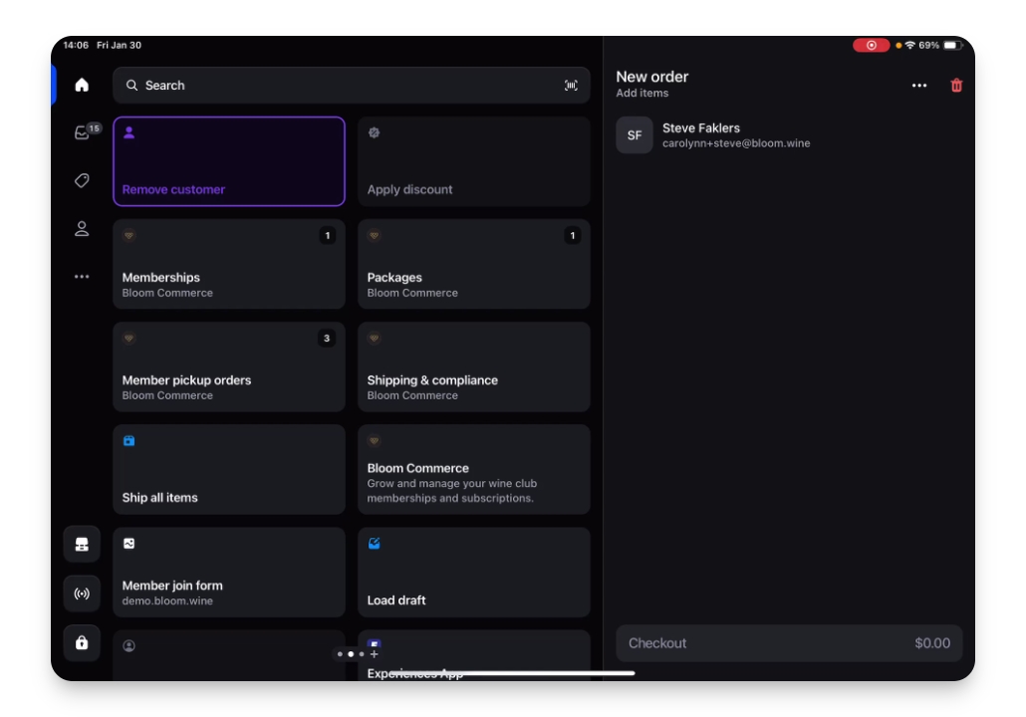Tap the barcode scanner icon in search bar
1026x717 pixels.
coord(571,85)
